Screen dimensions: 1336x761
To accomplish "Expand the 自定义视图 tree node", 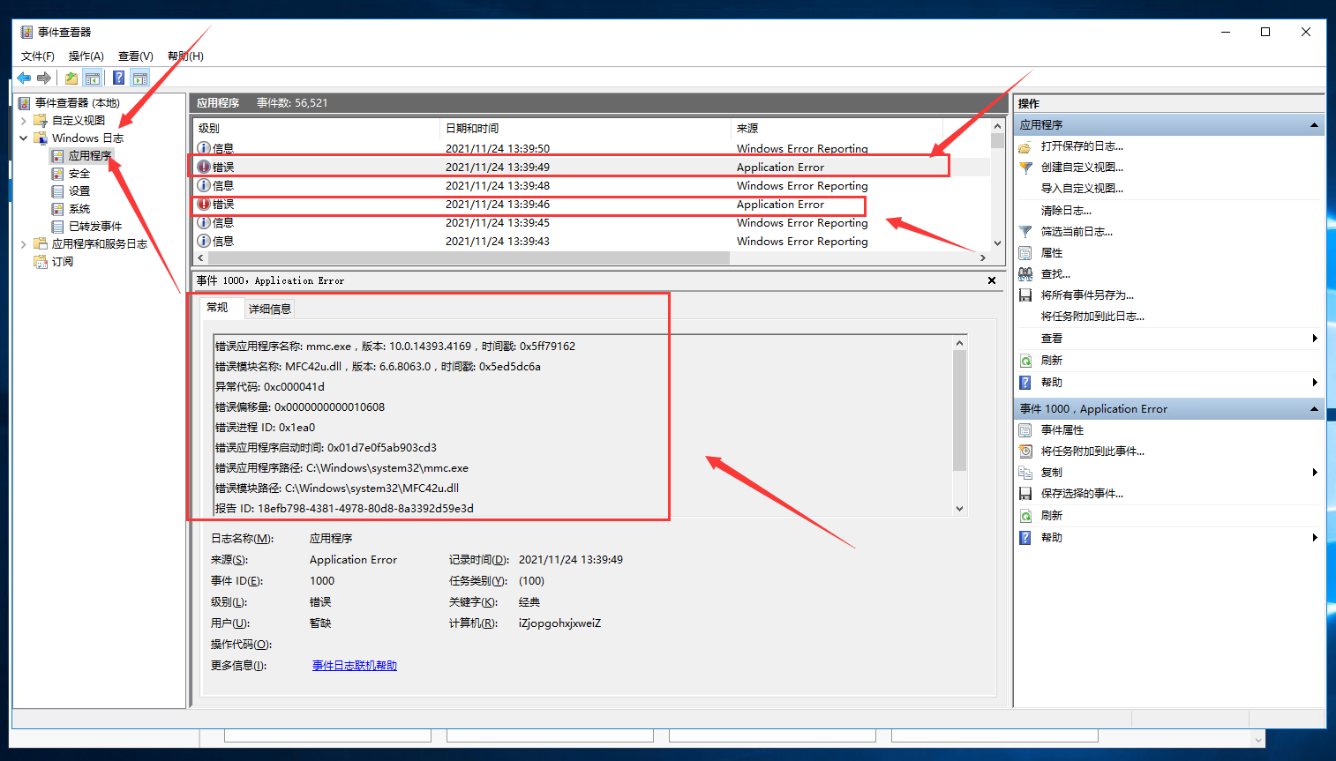I will tap(24, 121).
